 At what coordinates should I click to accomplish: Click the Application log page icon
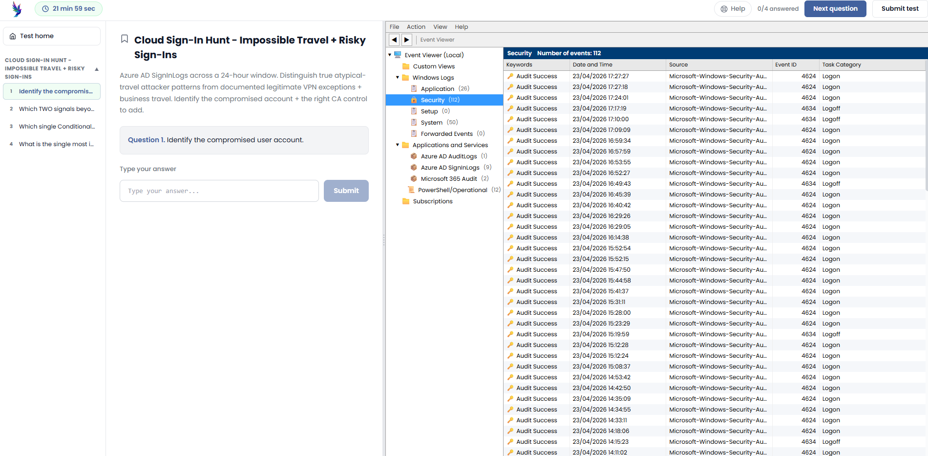(x=414, y=89)
